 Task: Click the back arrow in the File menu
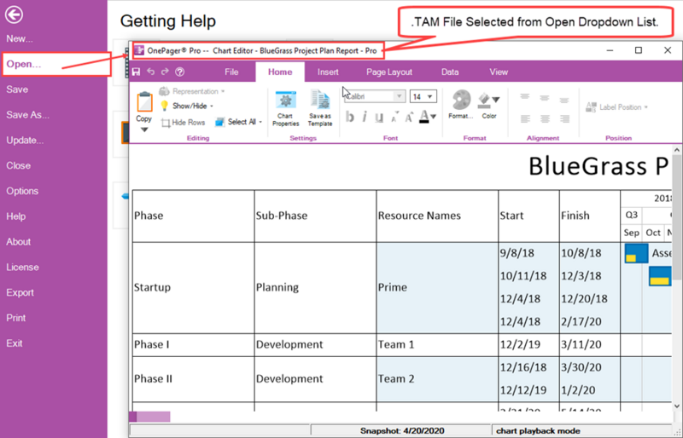[x=14, y=14]
